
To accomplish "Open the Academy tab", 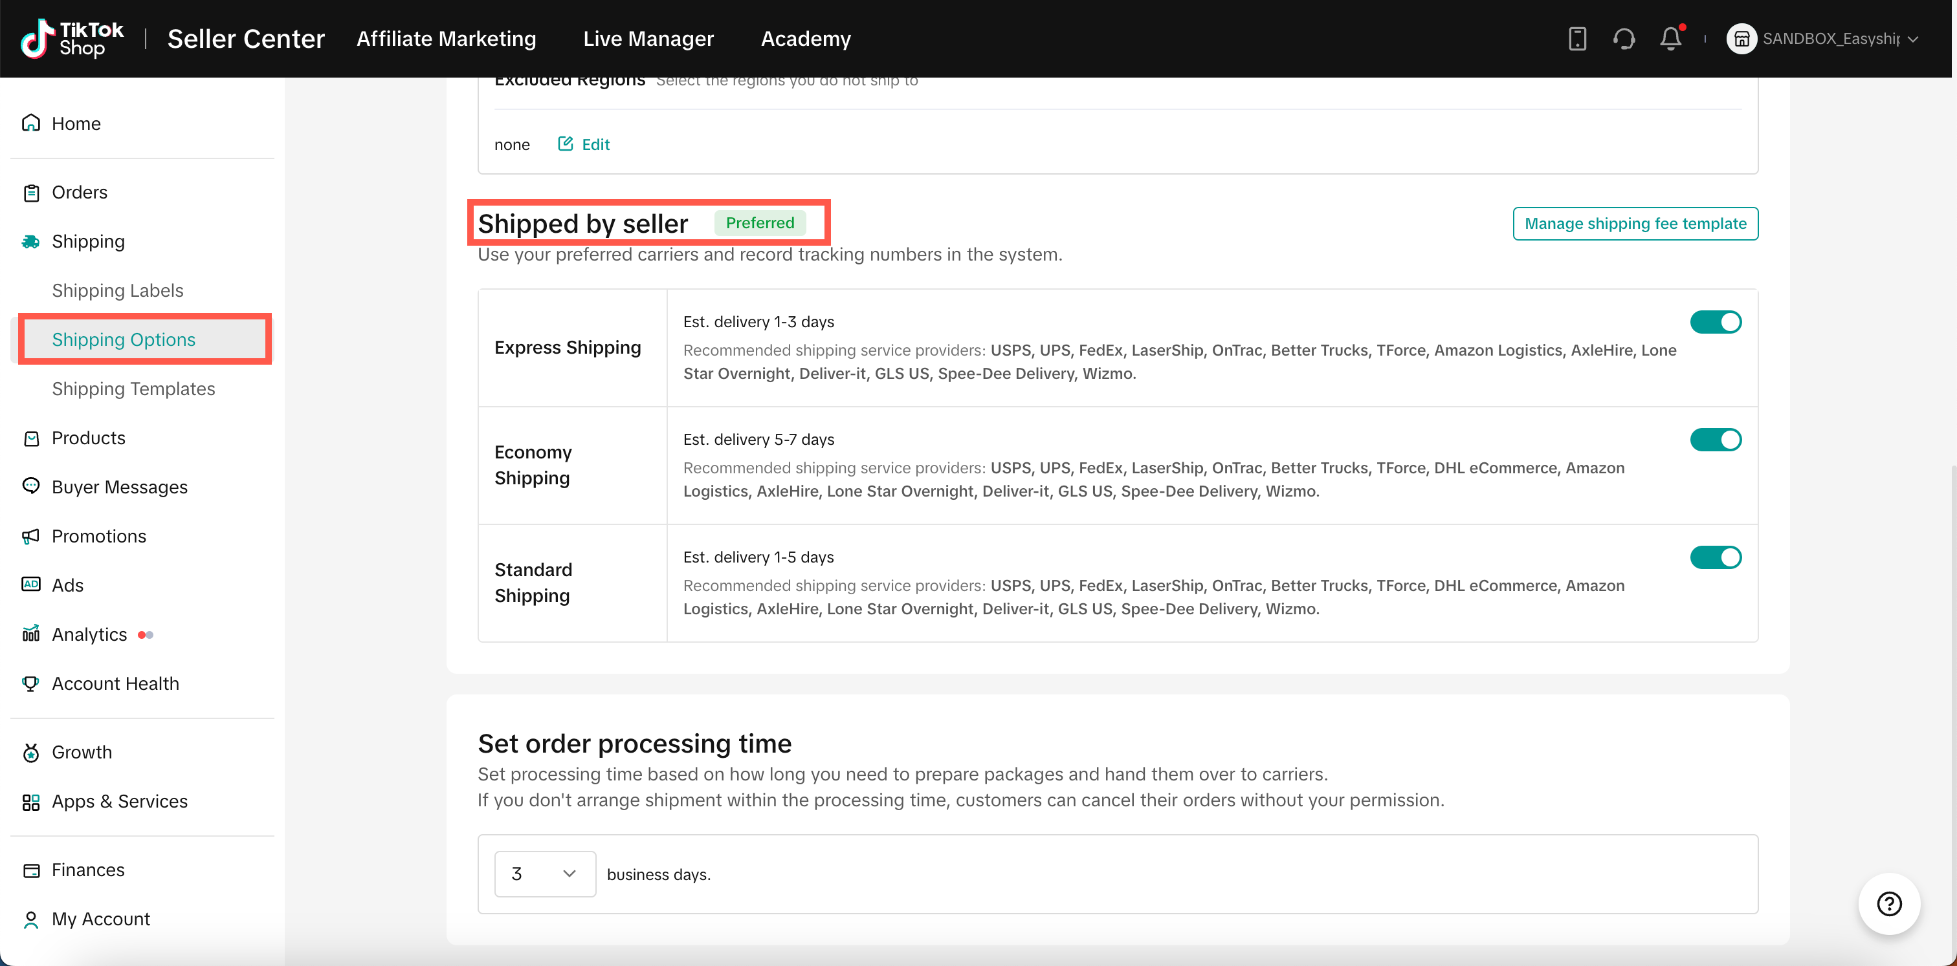I will (x=805, y=39).
